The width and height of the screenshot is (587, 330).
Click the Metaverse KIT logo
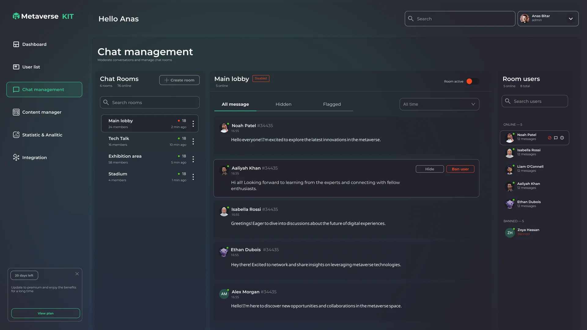43,16
